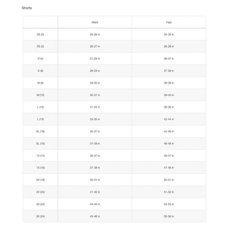Click the L (12) size label
229x229 pixels.
40,107
